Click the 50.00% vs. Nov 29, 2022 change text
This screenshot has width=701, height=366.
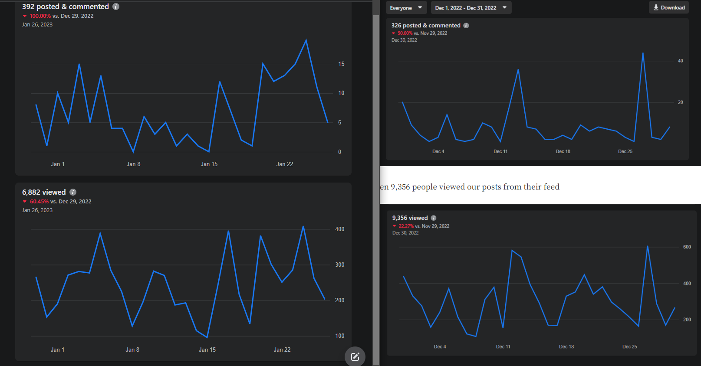coord(419,33)
